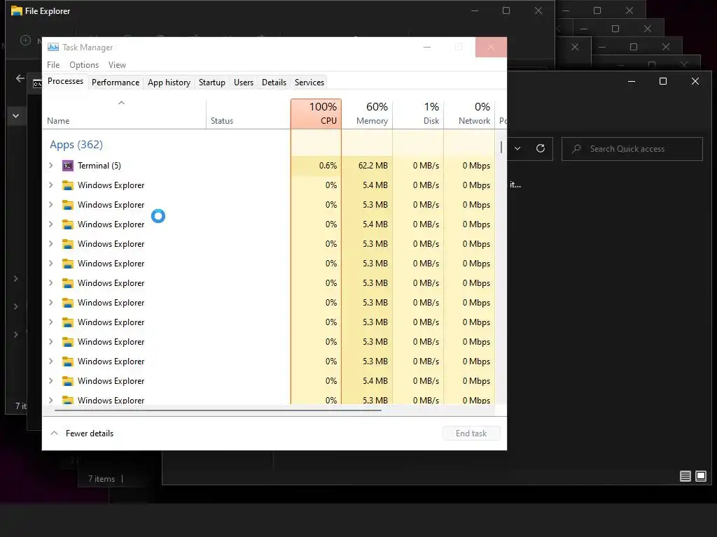
Task: Select the Apps (362) group heading
Action: coord(76,145)
